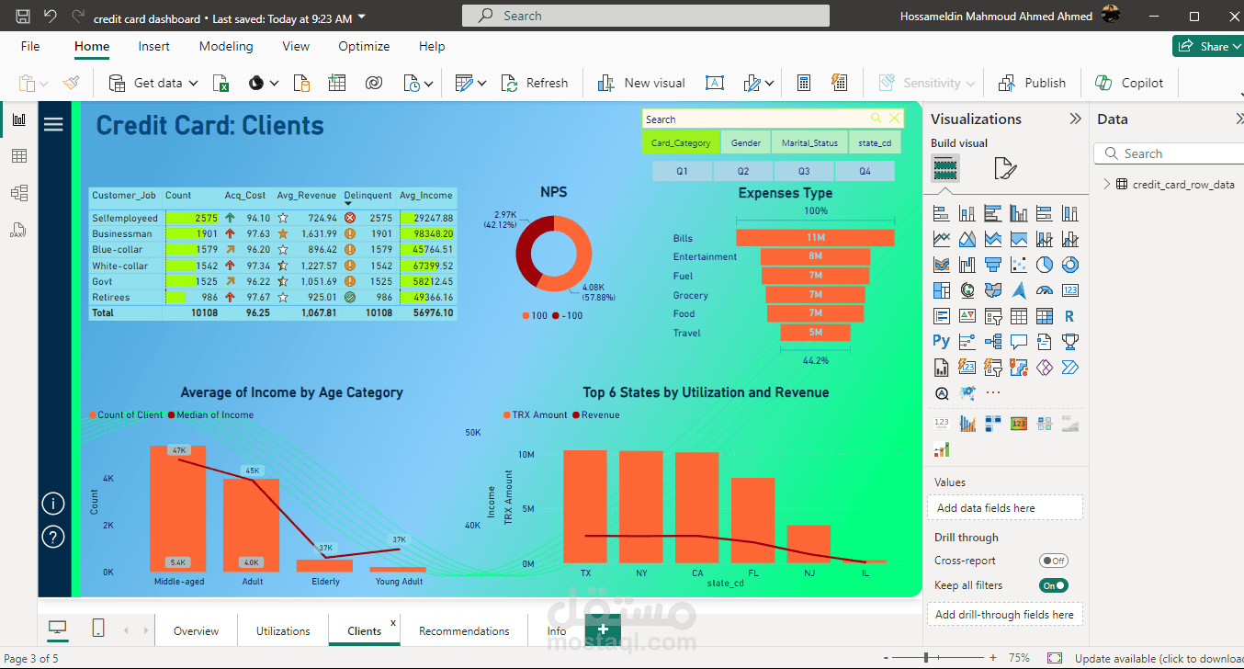Click the Data pane Search field
1244x669 pixels.
(1168, 153)
